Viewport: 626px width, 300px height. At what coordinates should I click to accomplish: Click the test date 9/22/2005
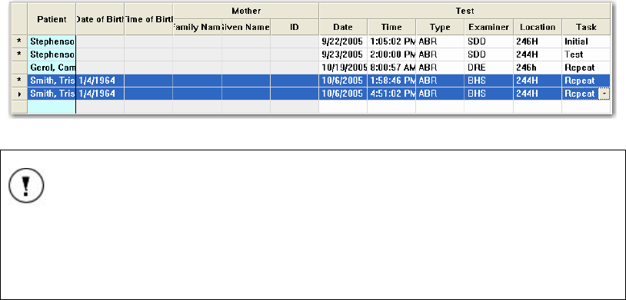click(x=343, y=41)
